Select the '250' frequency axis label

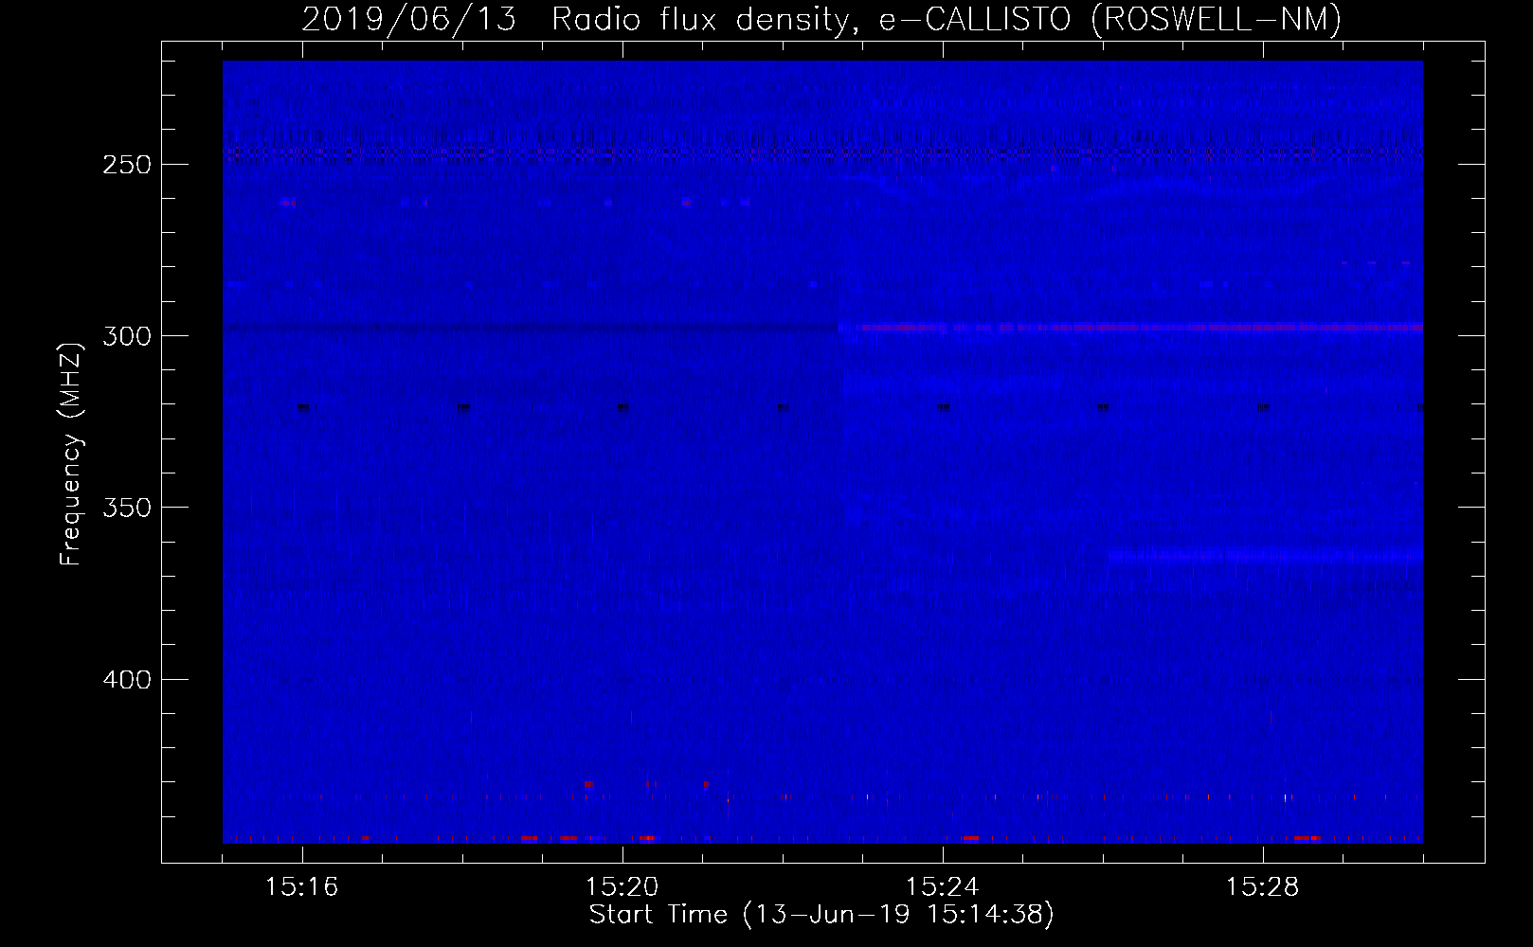point(127,165)
